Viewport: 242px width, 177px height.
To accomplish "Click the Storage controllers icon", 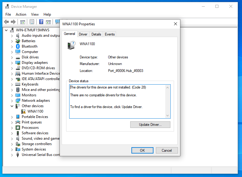I will point(18,144).
